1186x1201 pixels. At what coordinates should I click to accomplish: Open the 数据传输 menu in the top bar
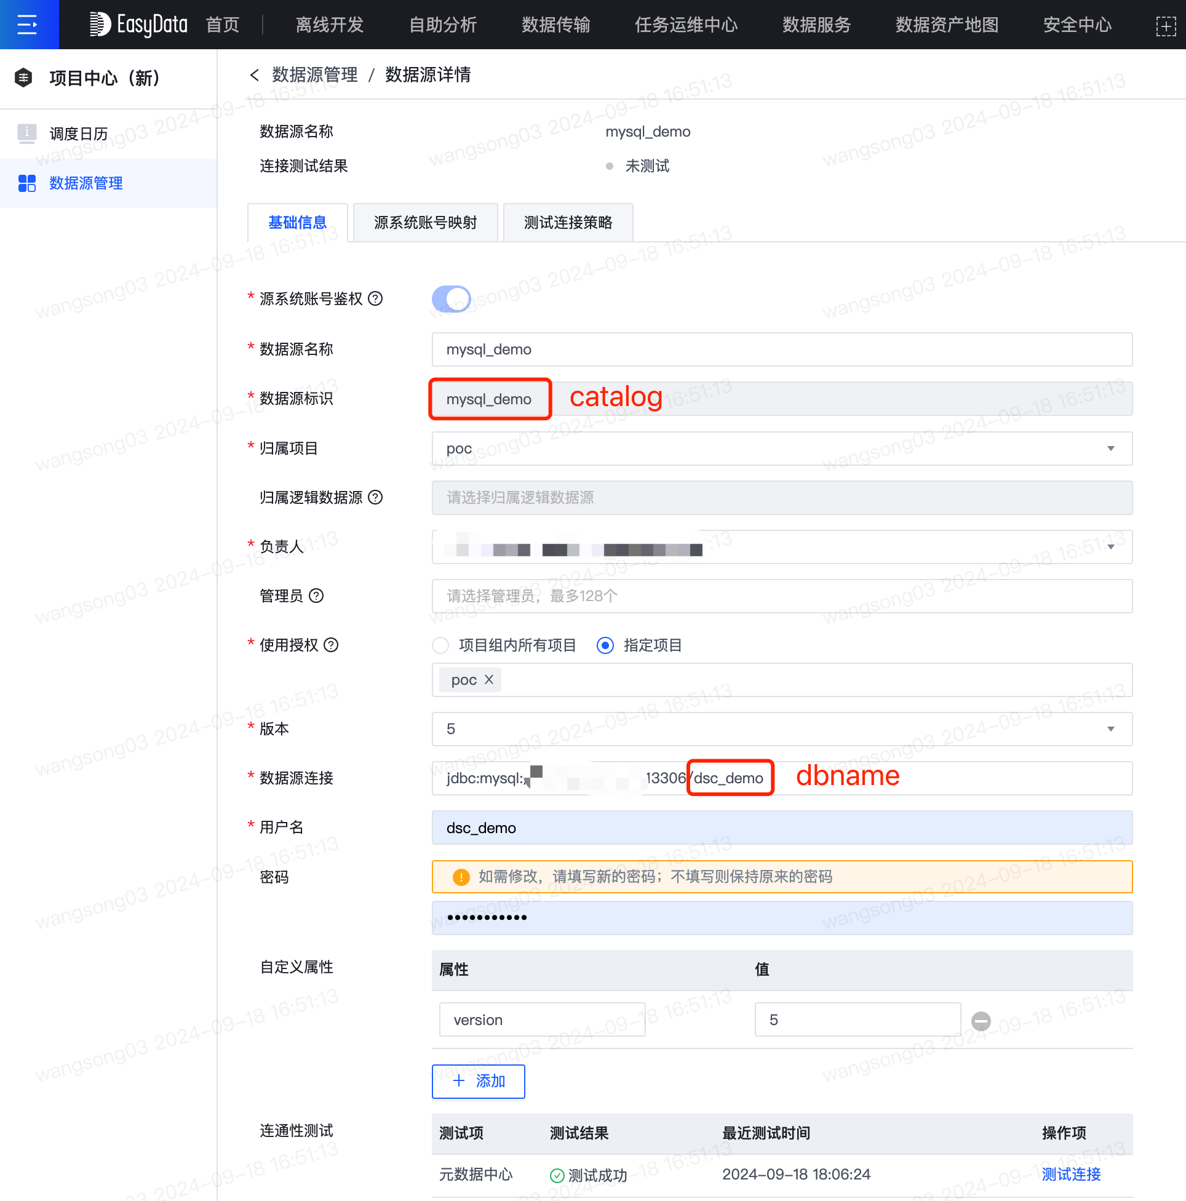(x=555, y=25)
